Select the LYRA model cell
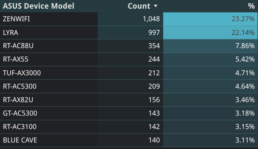Image resolution: width=258 pixels, height=149 pixels. [11, 33]
